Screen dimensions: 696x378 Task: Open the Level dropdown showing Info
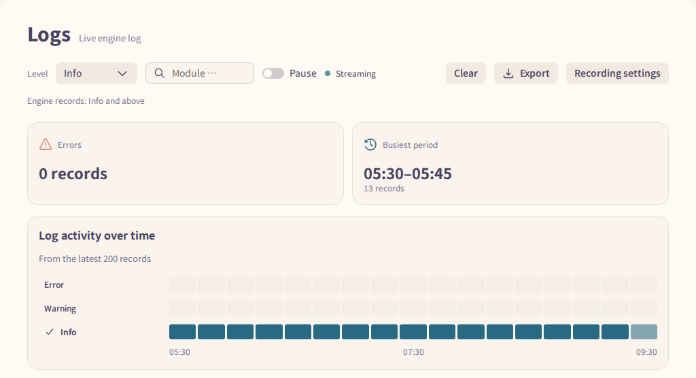click(97, 73)
